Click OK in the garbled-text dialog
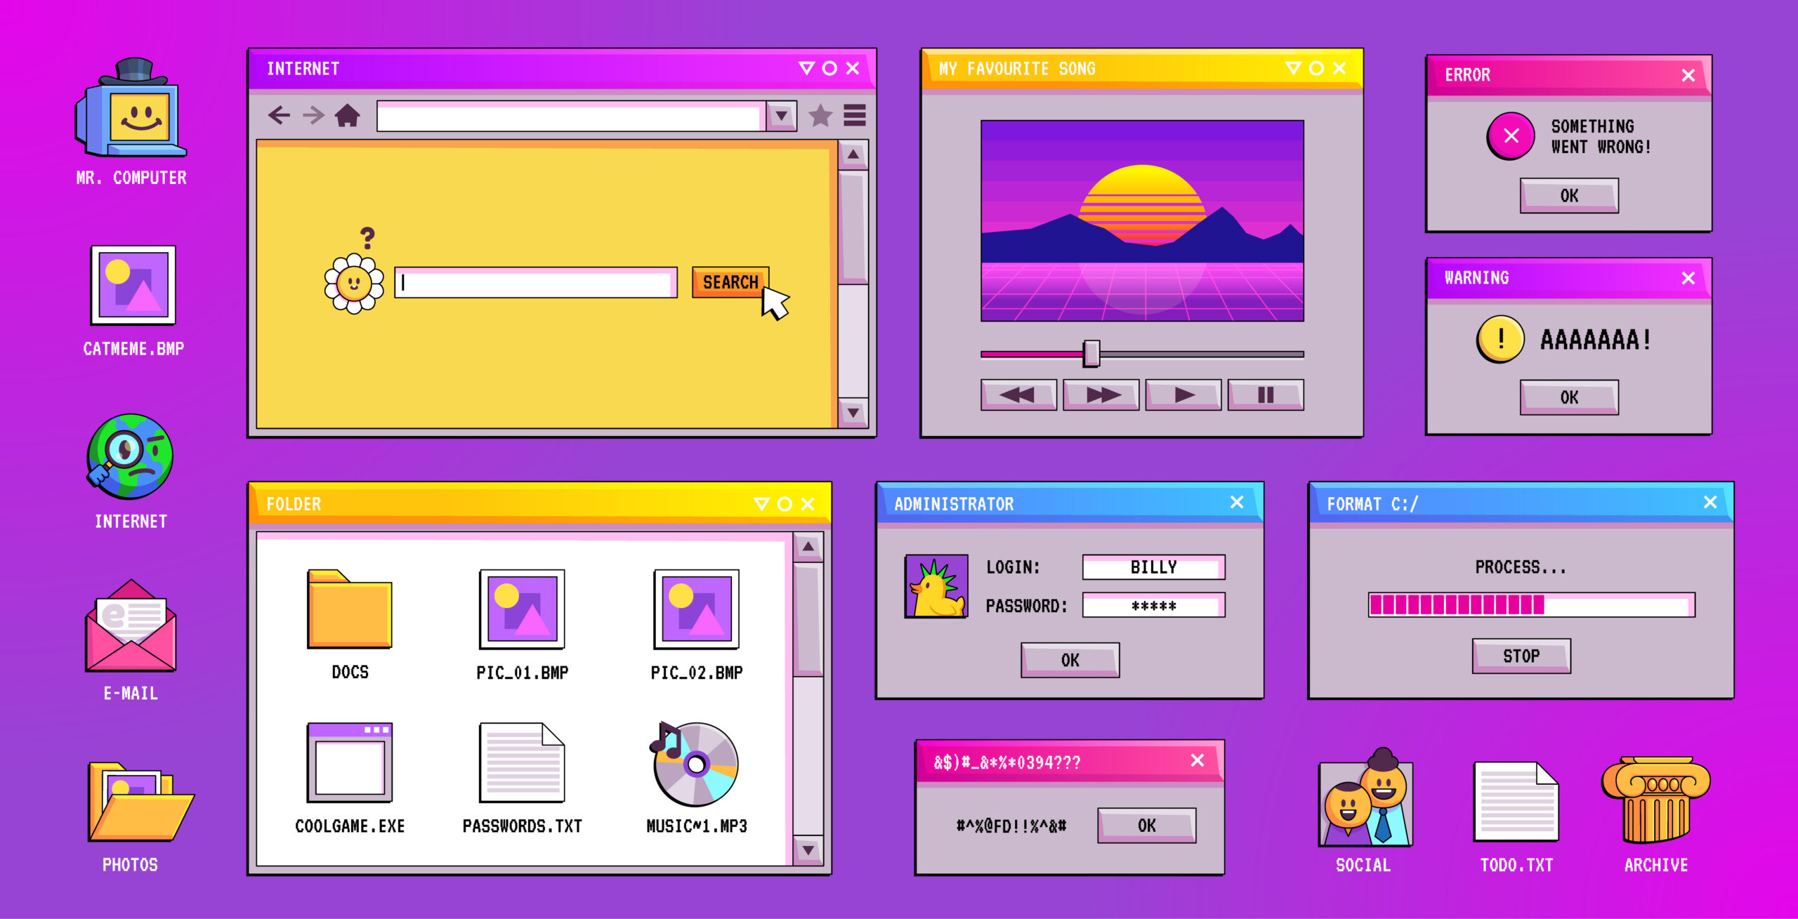This screenshot has height=919, width=1798. point(1146,825)
